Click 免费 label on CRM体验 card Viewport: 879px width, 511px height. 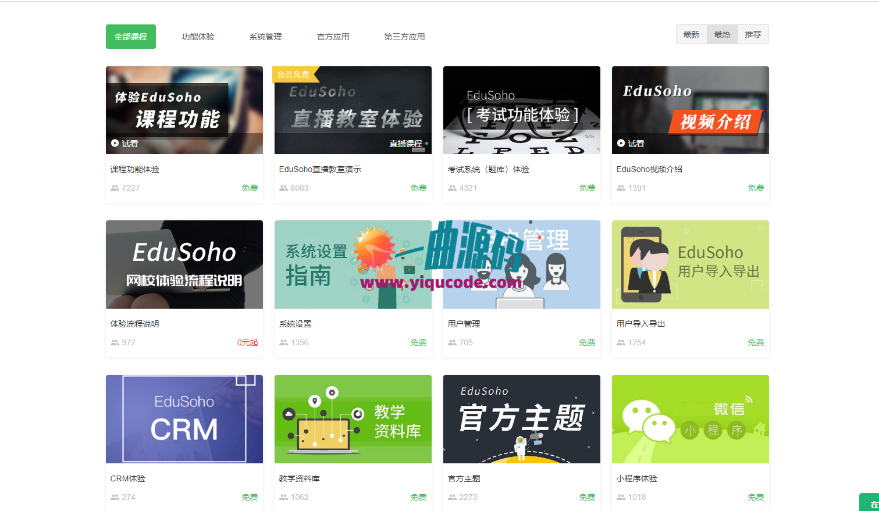(x=250, y=497)
